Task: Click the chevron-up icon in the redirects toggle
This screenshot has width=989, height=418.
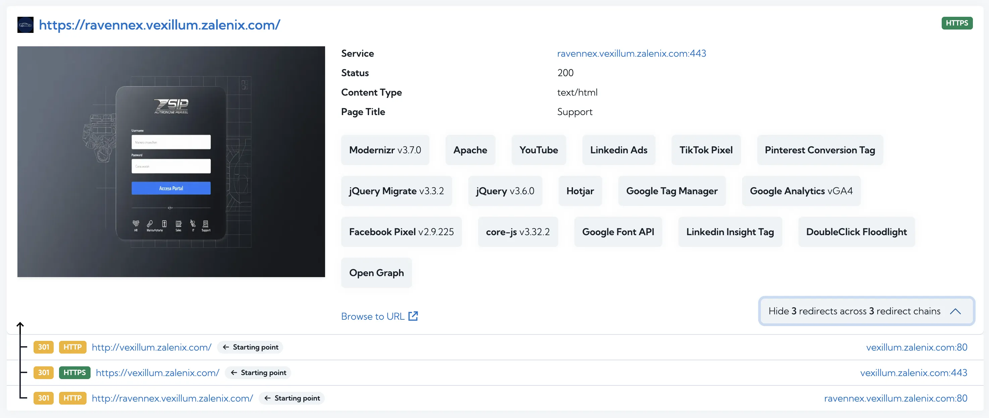Action: tap(955, 311)
